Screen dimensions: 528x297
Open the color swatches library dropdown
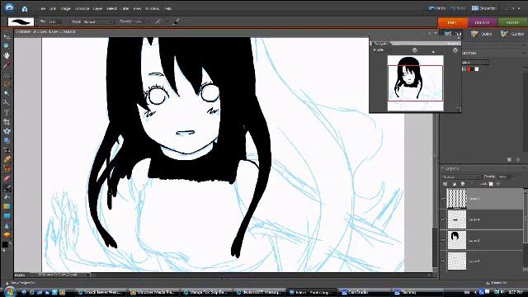[475, 63]
